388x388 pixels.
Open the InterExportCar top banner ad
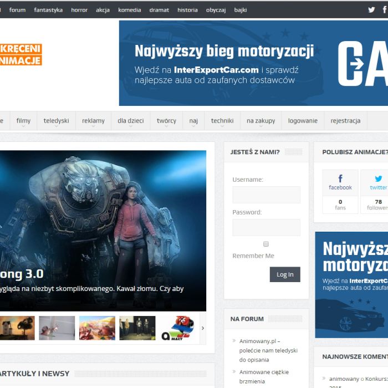tap(253, 63)
